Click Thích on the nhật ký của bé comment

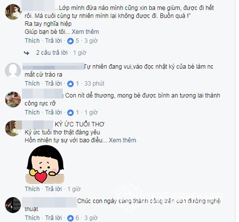pos(32,84)
